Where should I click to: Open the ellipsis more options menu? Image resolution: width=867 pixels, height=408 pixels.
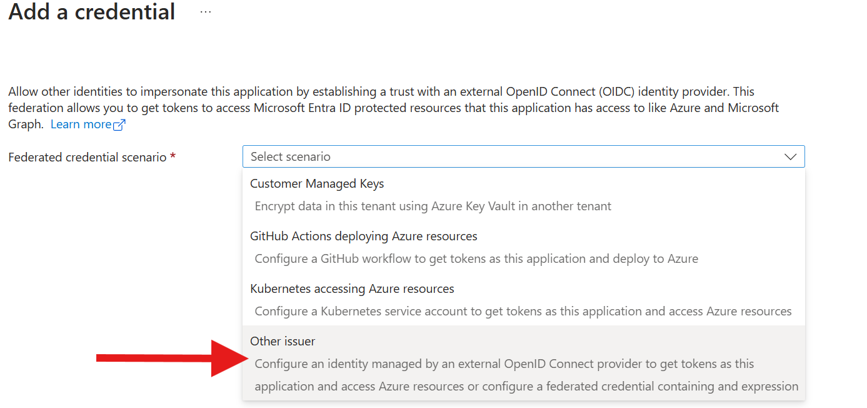tap(206, 12)
